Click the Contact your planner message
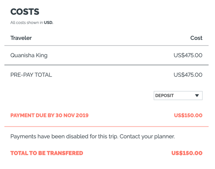The width and height of the screenshot is (215, 169). point(147,136)
